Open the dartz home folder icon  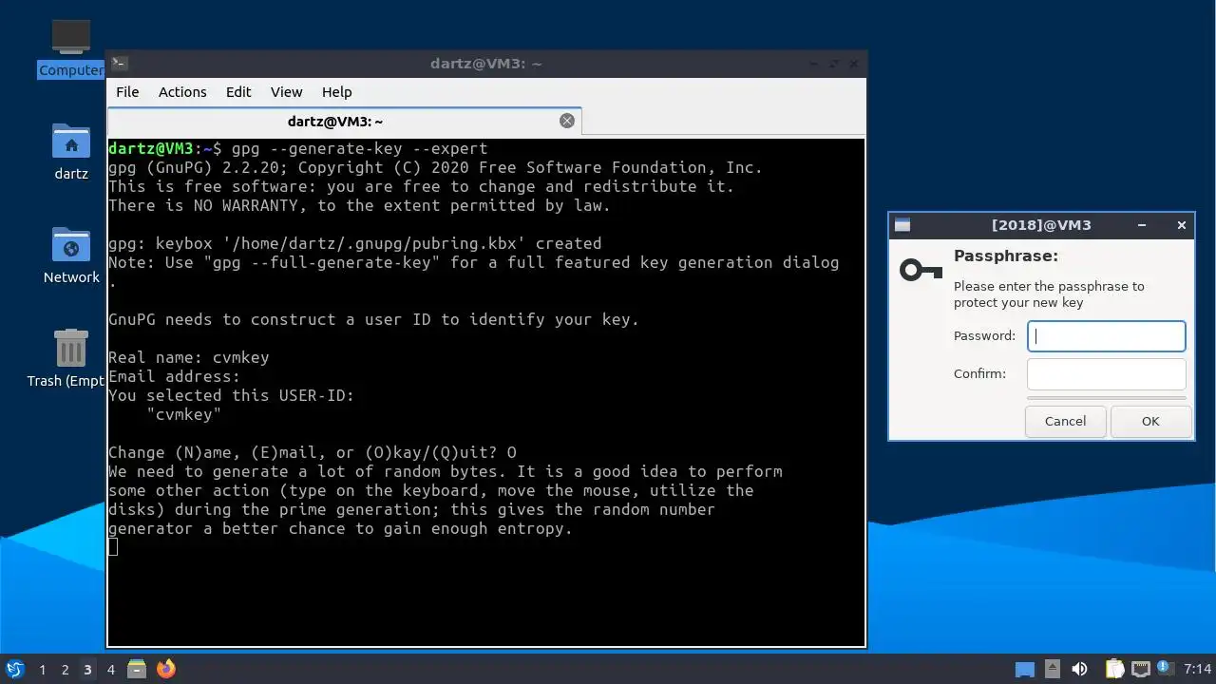(x=70, y=142)
